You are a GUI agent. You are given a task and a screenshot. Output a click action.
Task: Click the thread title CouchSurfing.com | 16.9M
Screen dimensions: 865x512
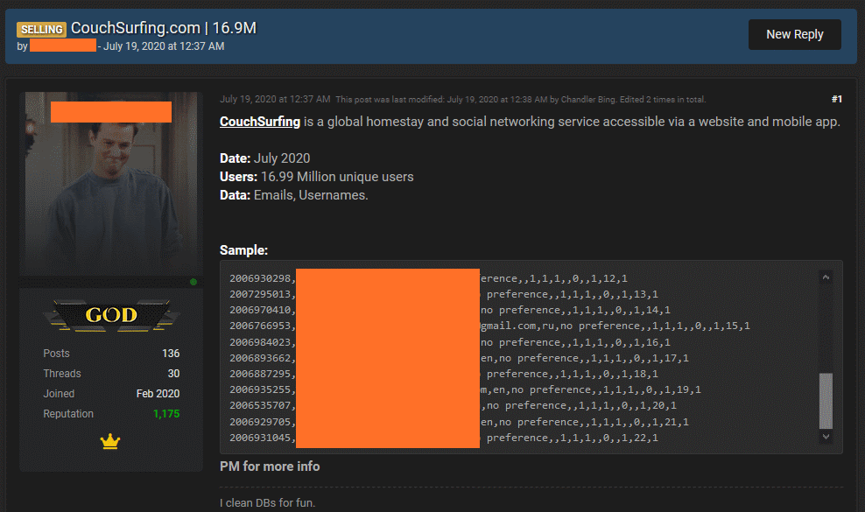pos(163,28)
